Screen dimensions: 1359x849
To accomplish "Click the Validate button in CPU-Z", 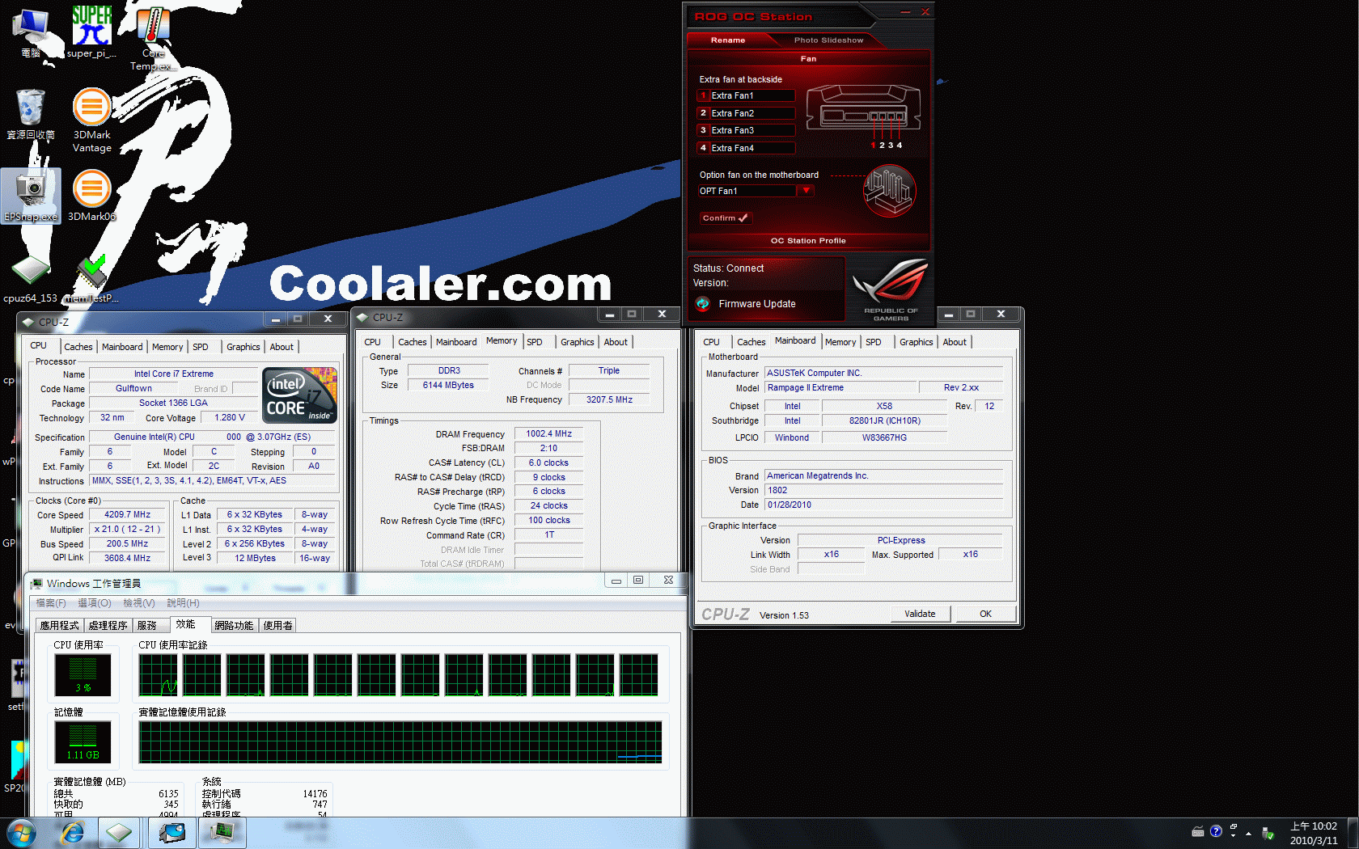I will [x=920, y=614].
